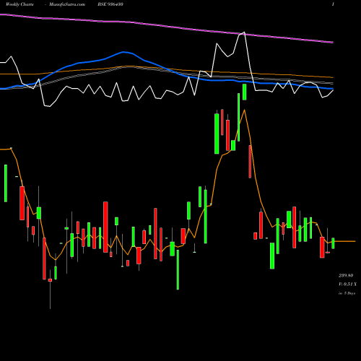The height and width of the screenshot is (361, 361).
Task: Click the 'MunafaSutra.com' label
Action: (67, 4)
